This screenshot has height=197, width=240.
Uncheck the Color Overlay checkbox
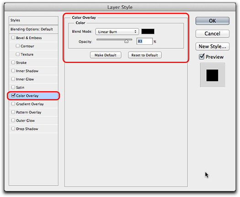pos(13,95)
